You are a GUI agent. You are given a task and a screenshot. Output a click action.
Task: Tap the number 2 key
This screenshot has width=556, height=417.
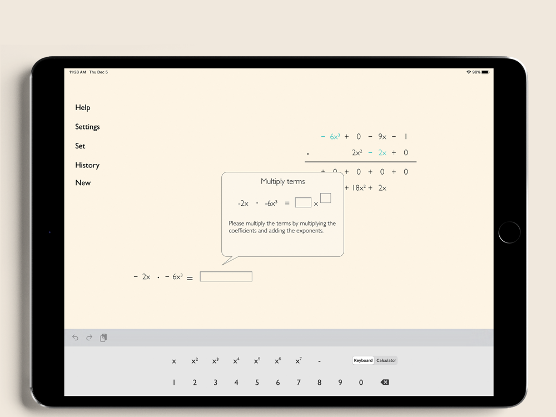tap(195, 383)
